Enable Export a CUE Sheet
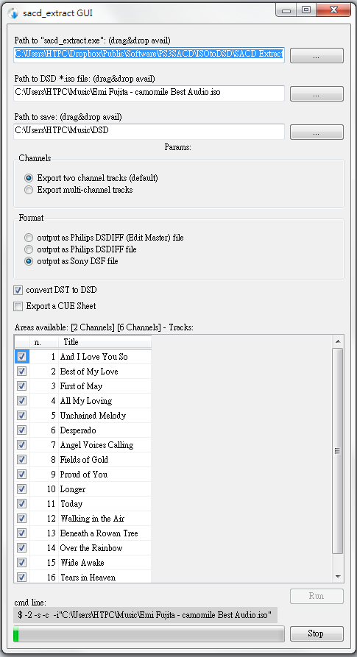This screenshot has height=657, width=357. [18, 306]
